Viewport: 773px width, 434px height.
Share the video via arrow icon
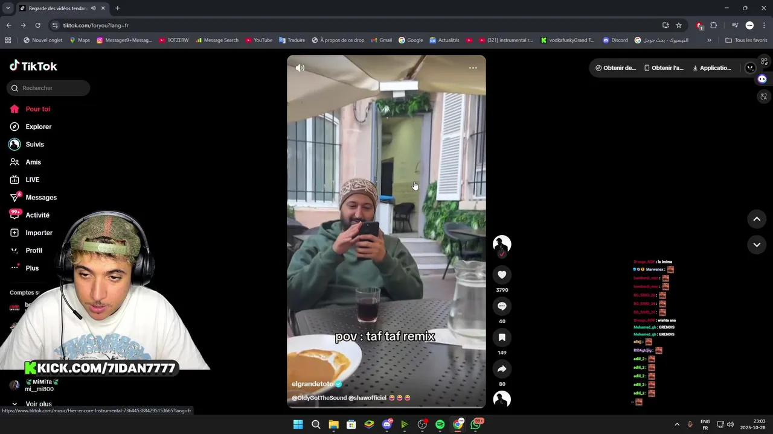pyautogui.click(x=502, y=369)
